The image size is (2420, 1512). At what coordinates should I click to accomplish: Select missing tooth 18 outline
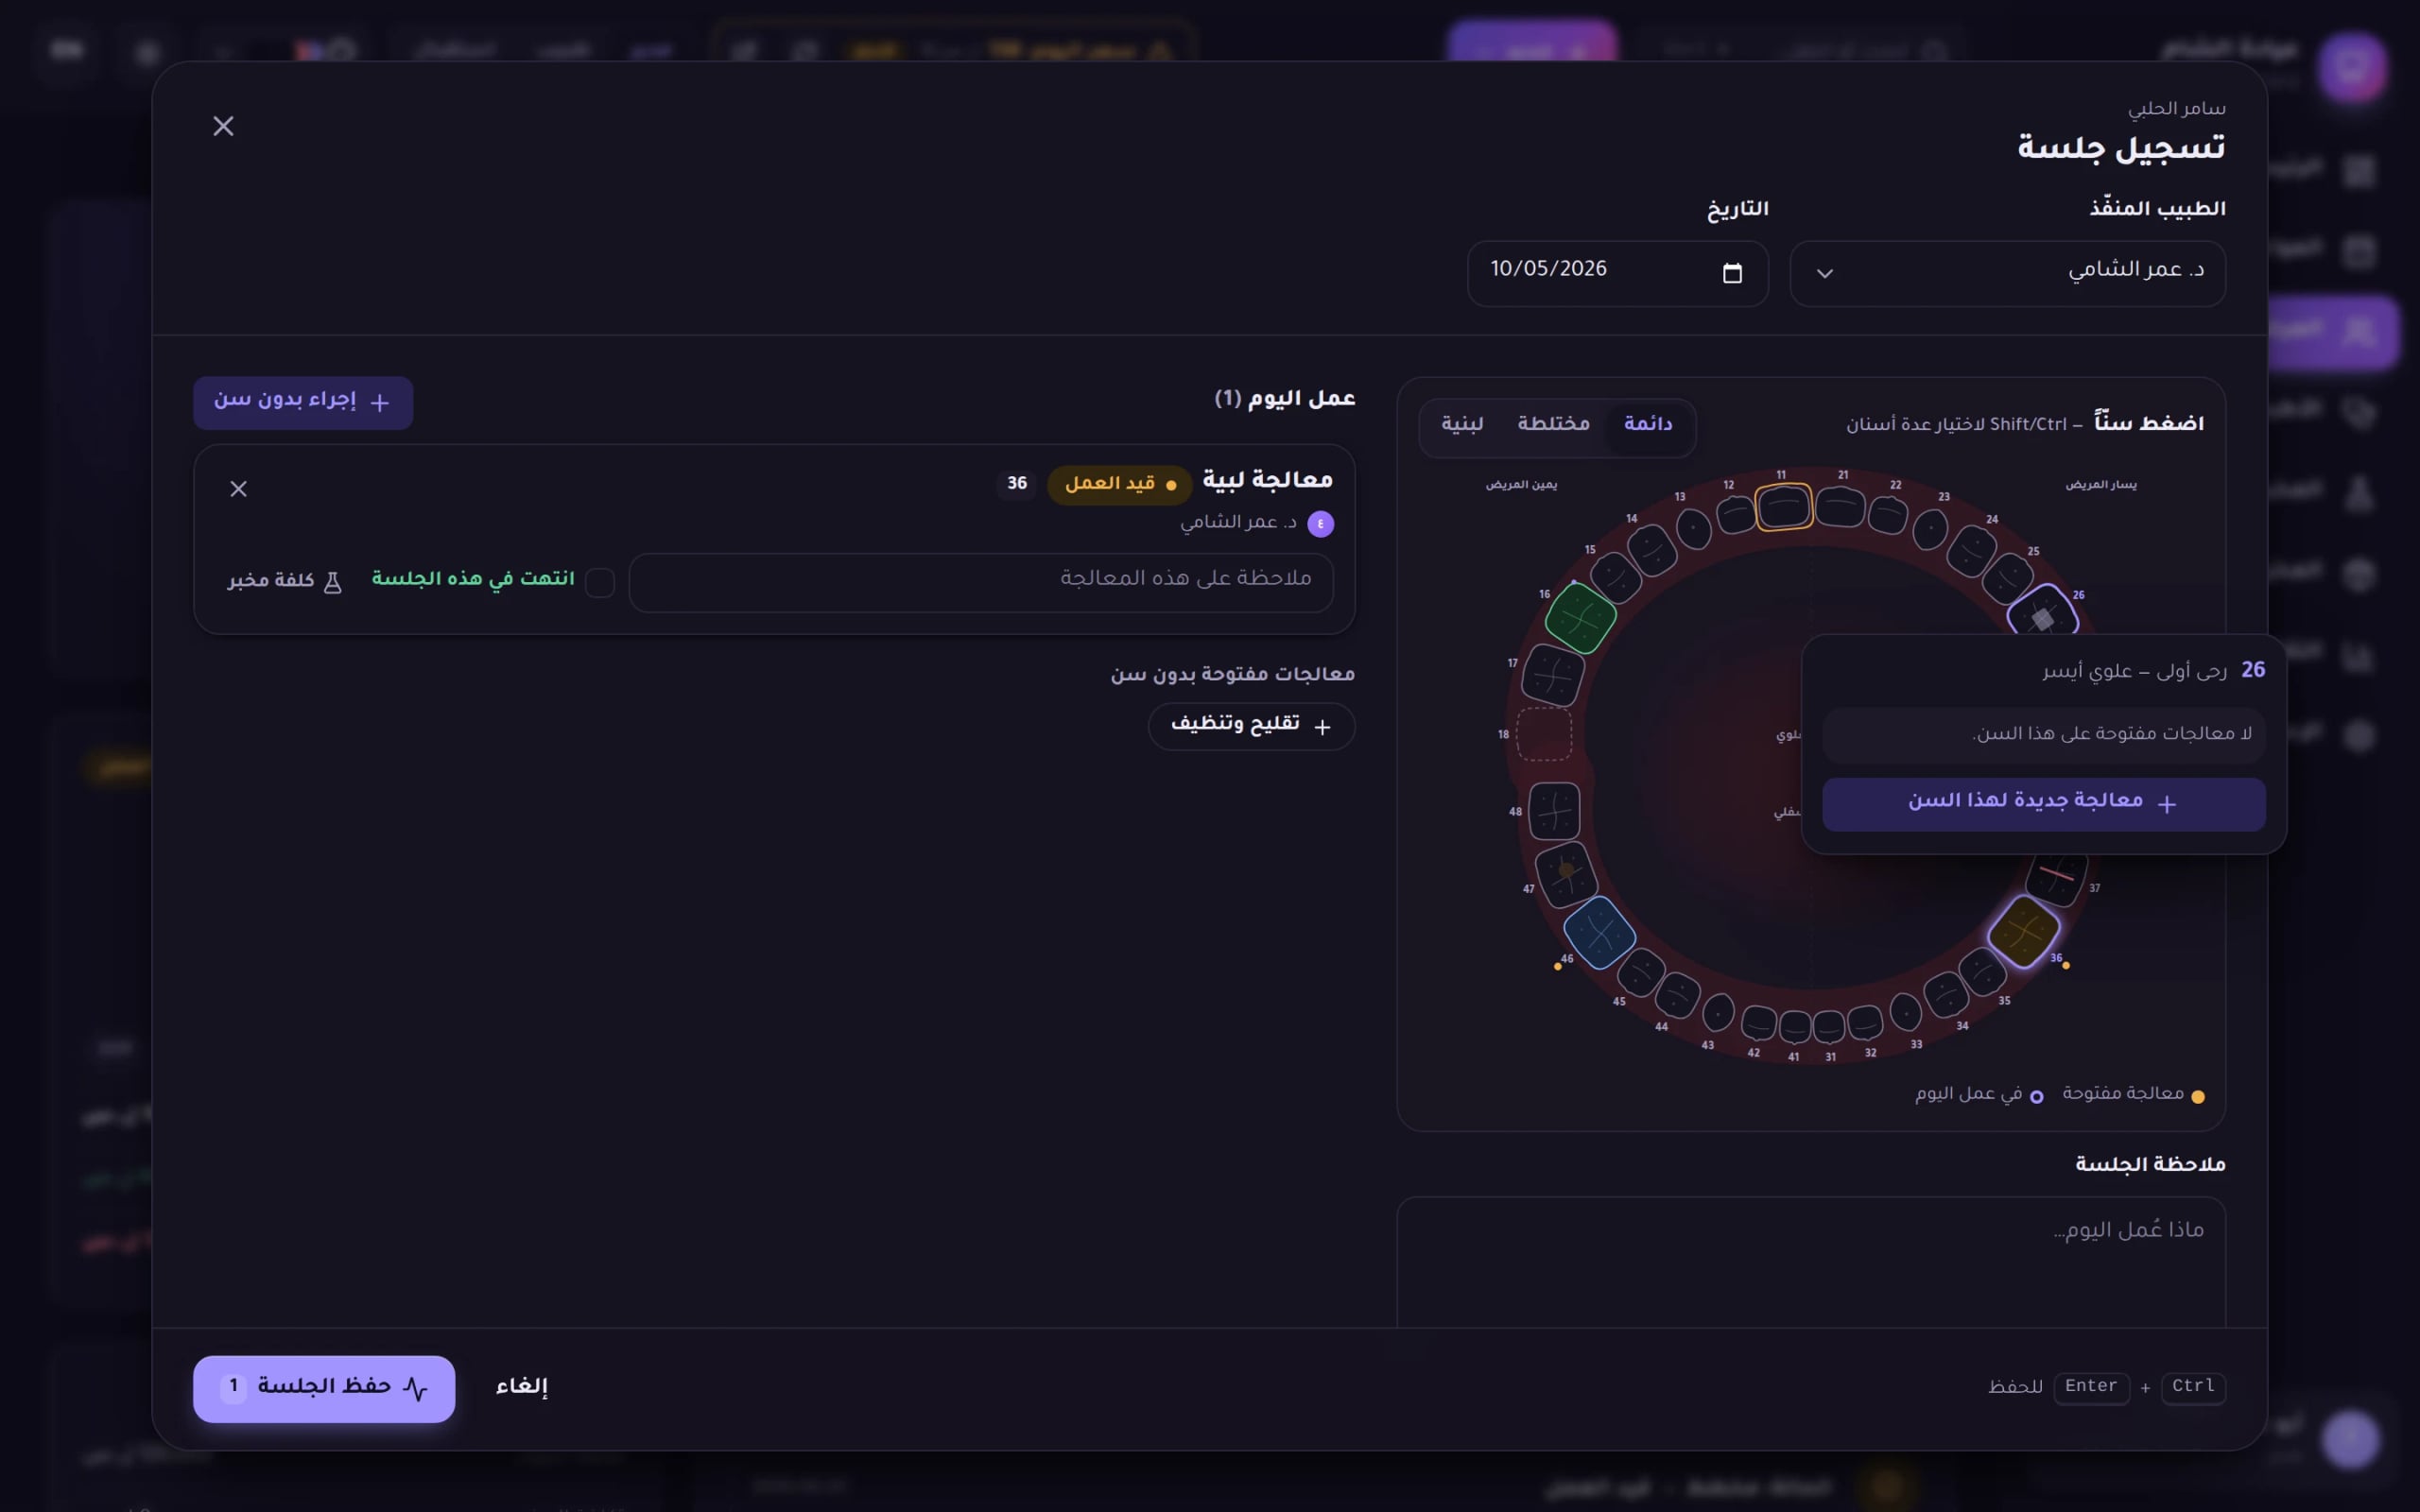click(x=1544, y=734)
